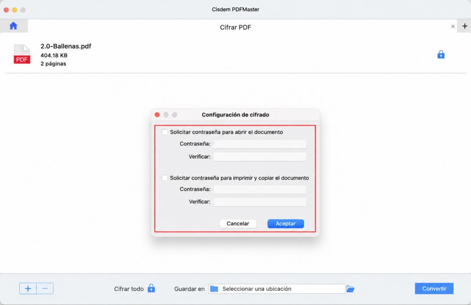This screenshot has height=305, width=471.
Task: Click print/copy Contraseña field
Action: tap(259, 189)
